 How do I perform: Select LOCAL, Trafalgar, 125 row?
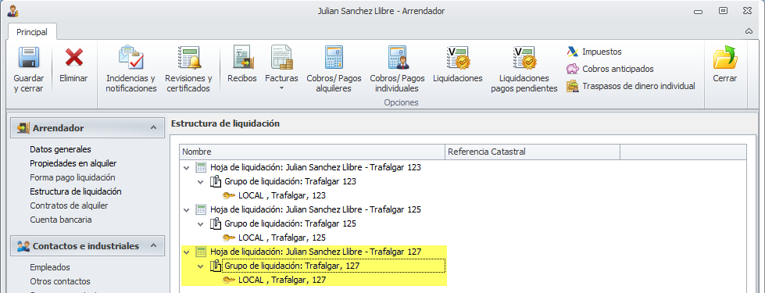pyautogui.click(x=282, y=238)
